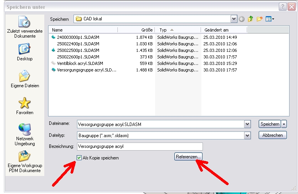298x194 pixels.
Task: Go up one folder level
Action: (251, 19)
